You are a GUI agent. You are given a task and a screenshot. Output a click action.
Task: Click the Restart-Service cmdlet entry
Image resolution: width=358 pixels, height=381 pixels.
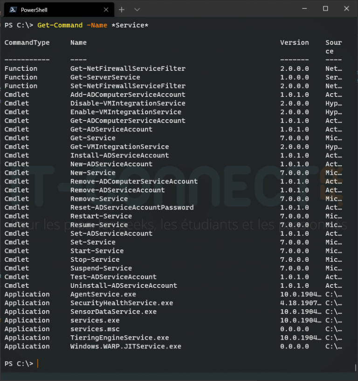click(101, 216)
